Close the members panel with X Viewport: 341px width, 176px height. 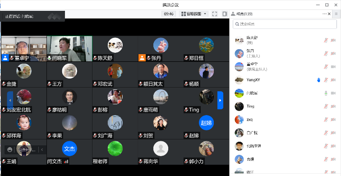click(x=329, y=14)
